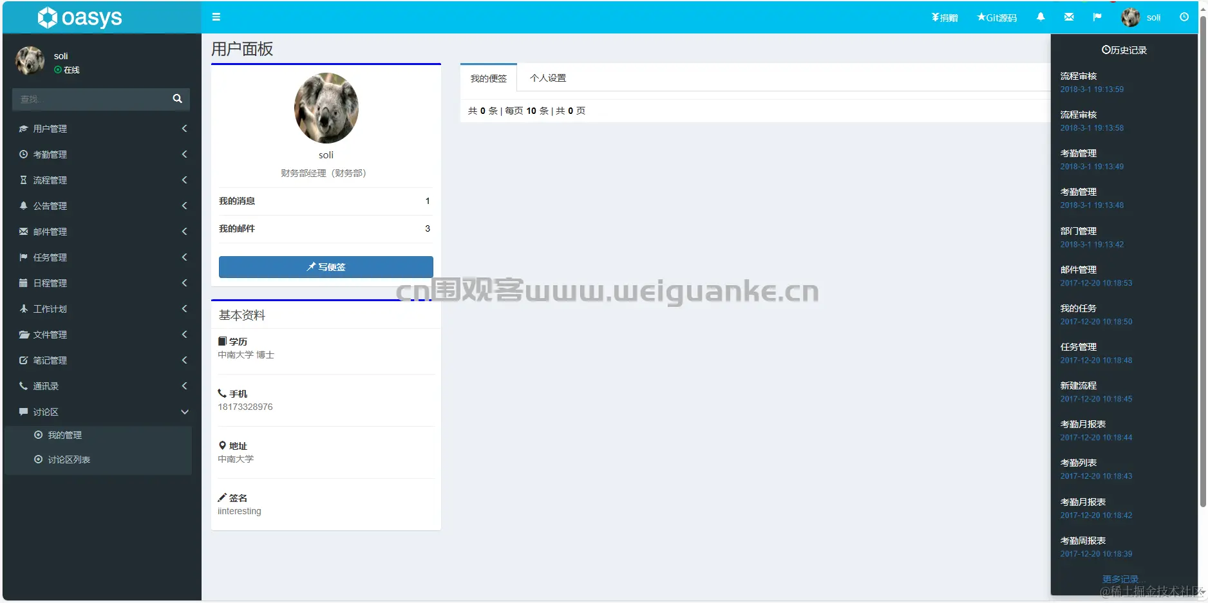This screenshot has height=603, width=1208.
Task: Expand the 通讯录 menu chevron
Action: [x=185, y=386]
